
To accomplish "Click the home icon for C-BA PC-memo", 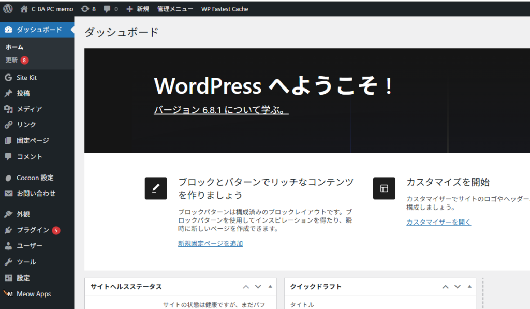I will coord(24,9).
